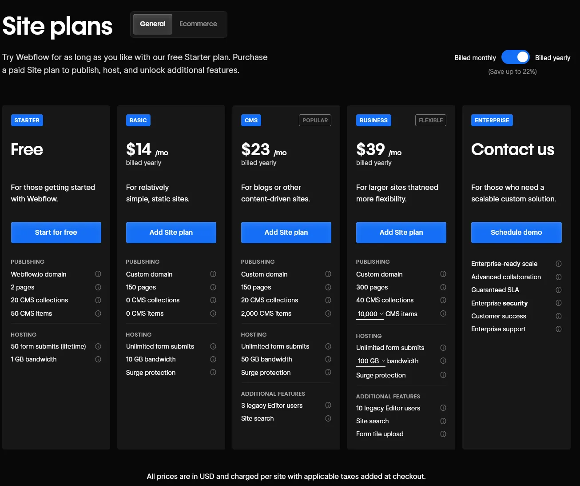Viewport: 580px width, 486px height.
Task: Click info icon for Enterprise security
Action: tap(559, 303)
